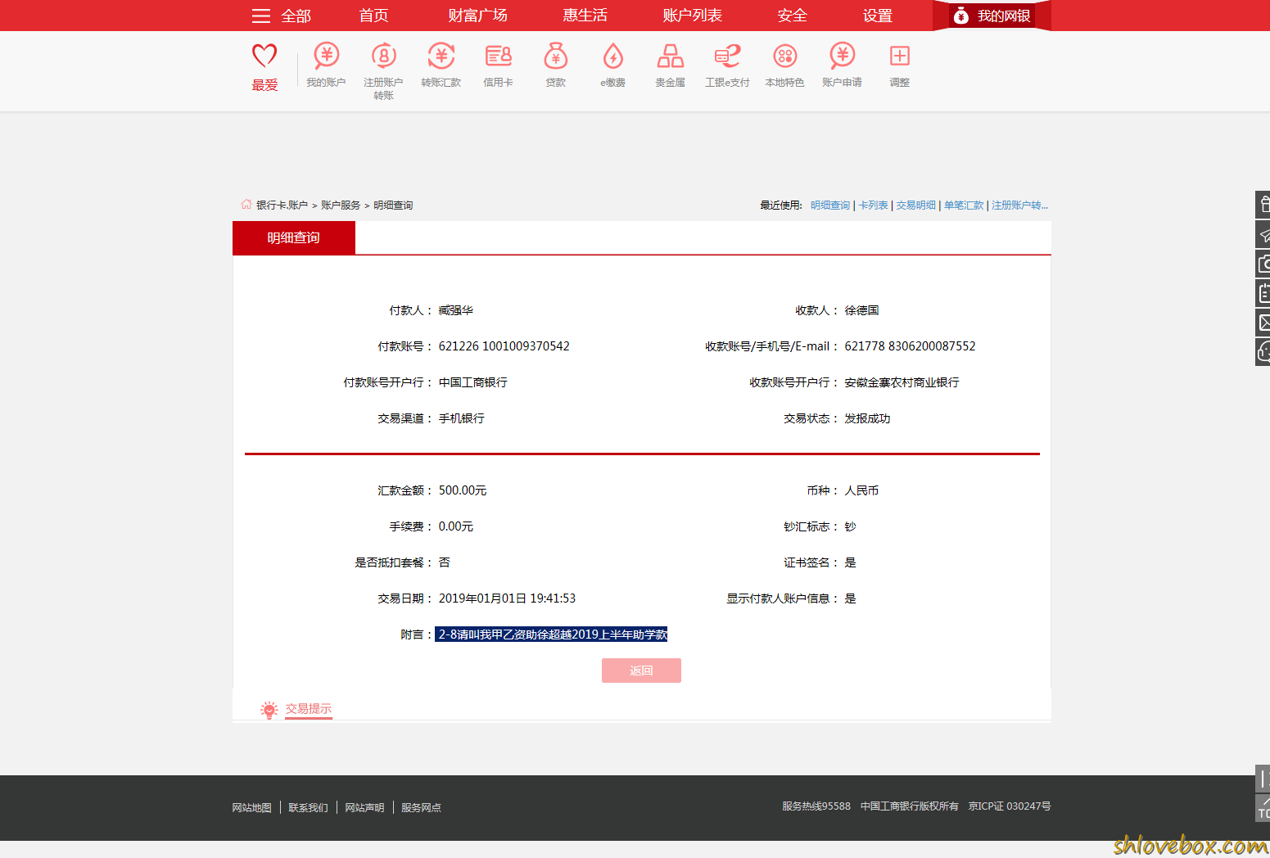Click the home icon in breadcrumb
The image size is (1270, 858).
click(x=246, y=204)
